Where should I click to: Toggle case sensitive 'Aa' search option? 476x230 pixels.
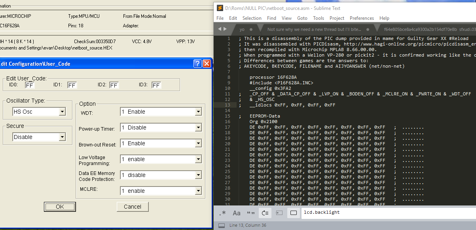point(237,213)
